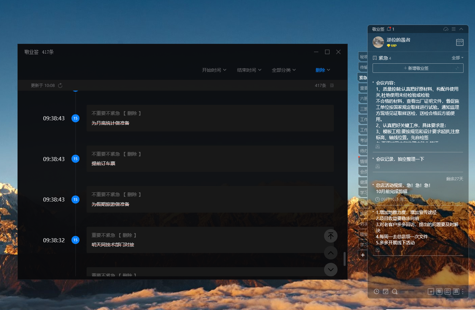Switch to the 考试 category tab
The image size is (475, 310).
tap(363, 140)
